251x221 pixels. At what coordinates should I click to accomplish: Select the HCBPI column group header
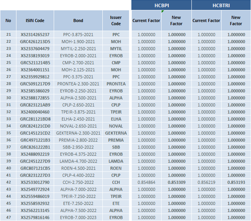click(161, 5)
